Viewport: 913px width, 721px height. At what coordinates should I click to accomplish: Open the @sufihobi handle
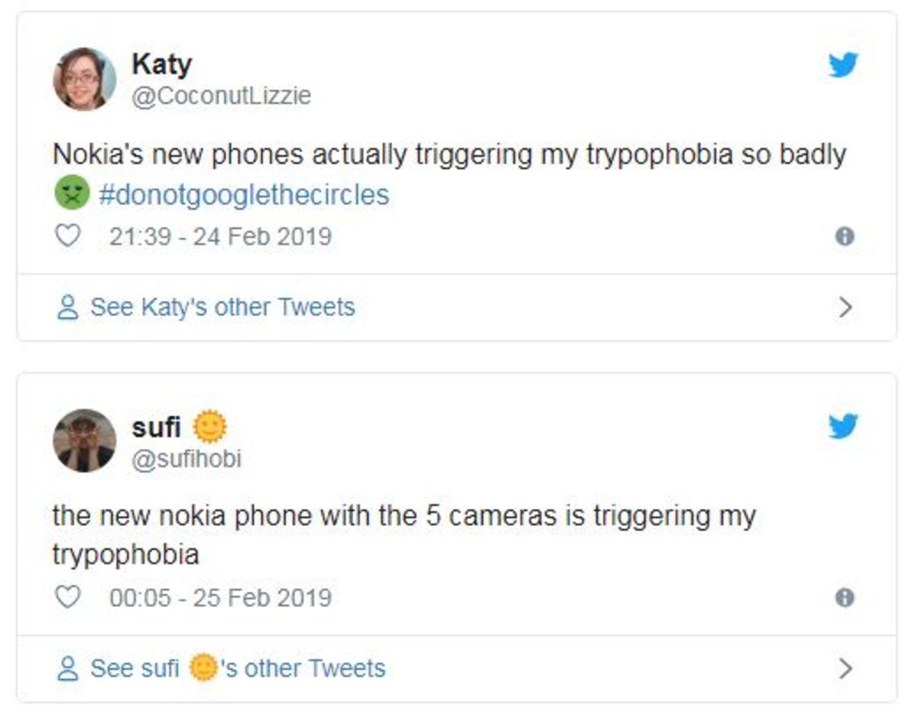[186, 459]
